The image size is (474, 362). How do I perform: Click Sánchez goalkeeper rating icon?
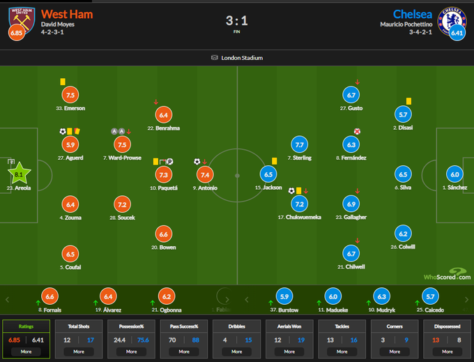click(x=454, y=174)
